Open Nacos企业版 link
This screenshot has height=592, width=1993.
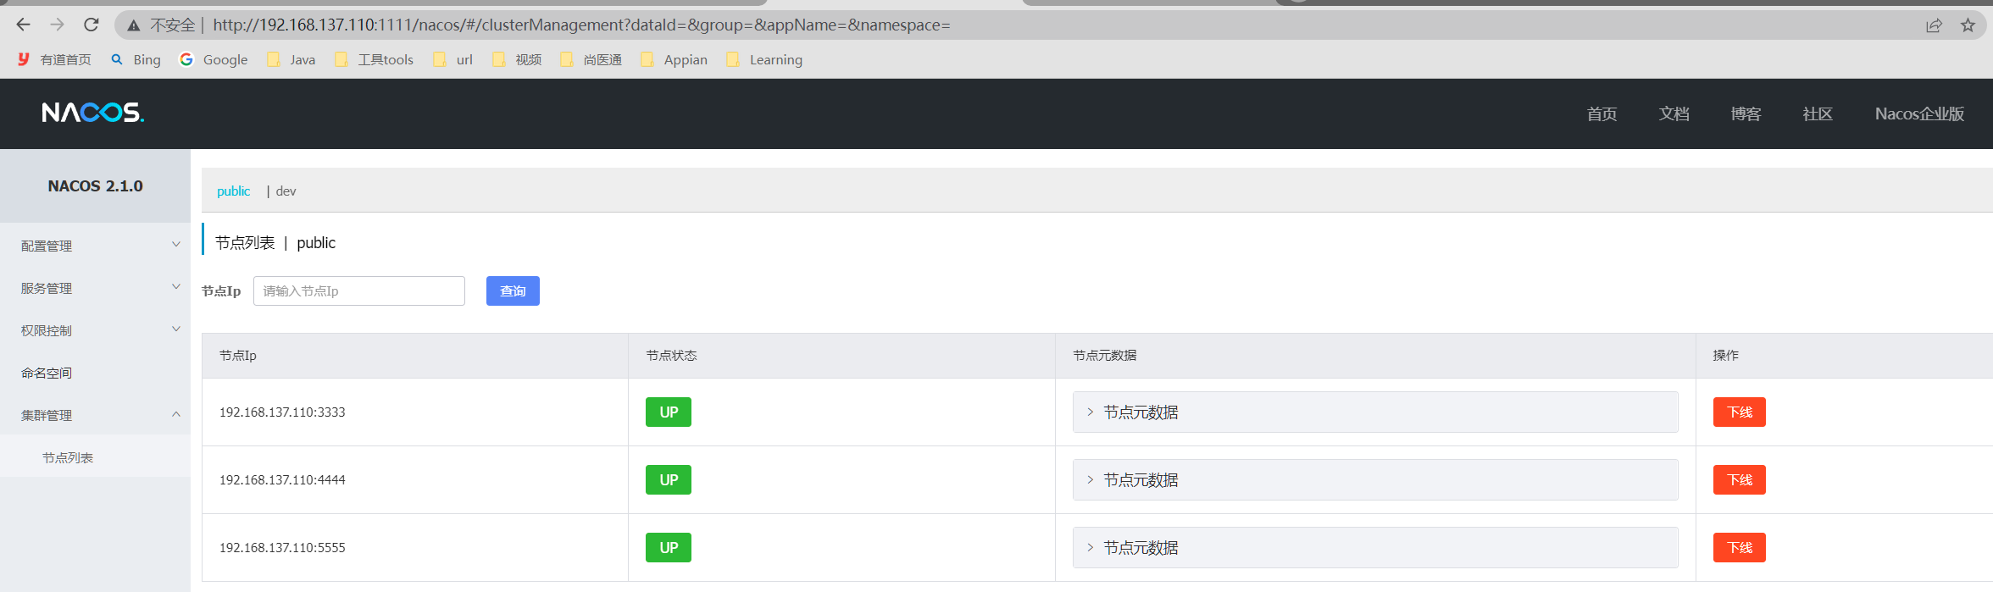point(1919,113)
